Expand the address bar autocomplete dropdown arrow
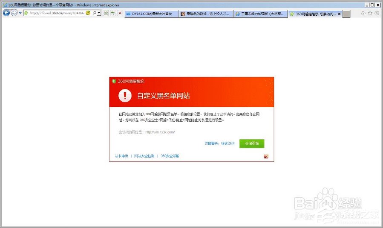383x228 pixels. pos(99,13)
